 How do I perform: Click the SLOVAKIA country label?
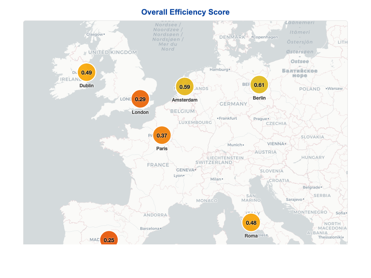tap(312, 137)
